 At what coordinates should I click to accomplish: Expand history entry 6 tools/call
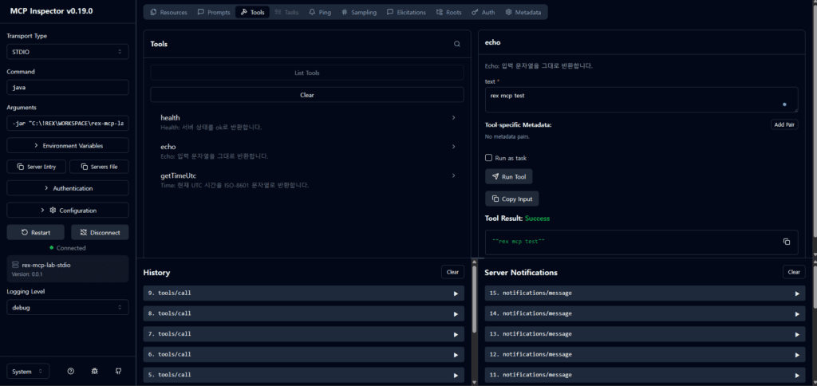[x=304, y=354]
